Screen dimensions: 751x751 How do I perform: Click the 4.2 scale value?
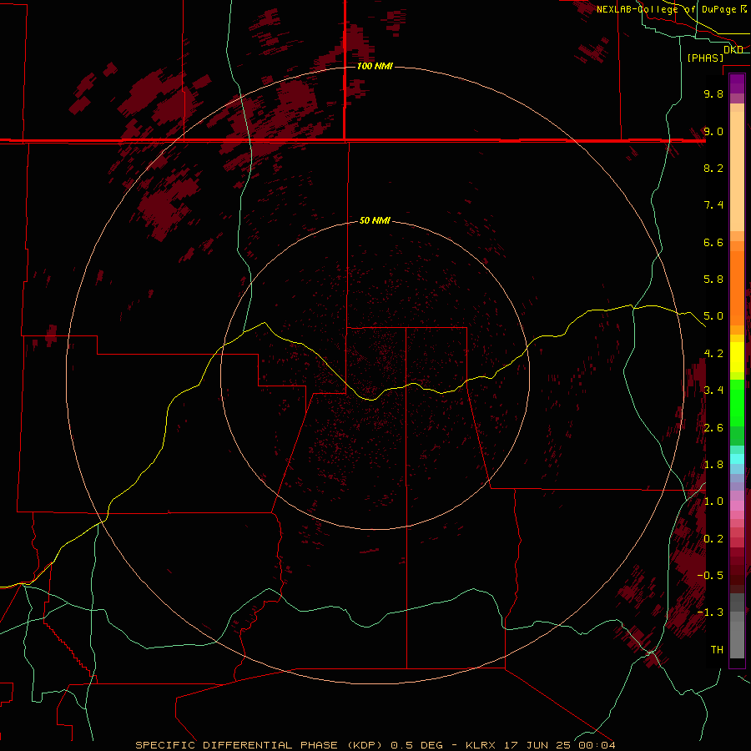(713, 354)
